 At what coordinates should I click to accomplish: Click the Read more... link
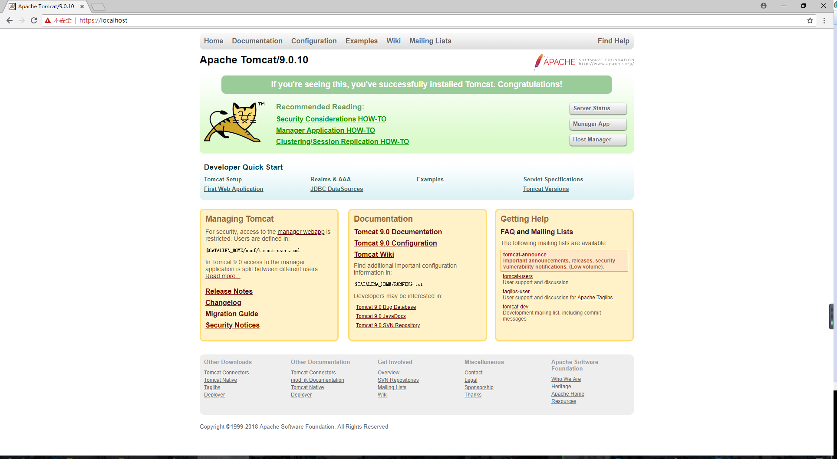pos(223,276)
